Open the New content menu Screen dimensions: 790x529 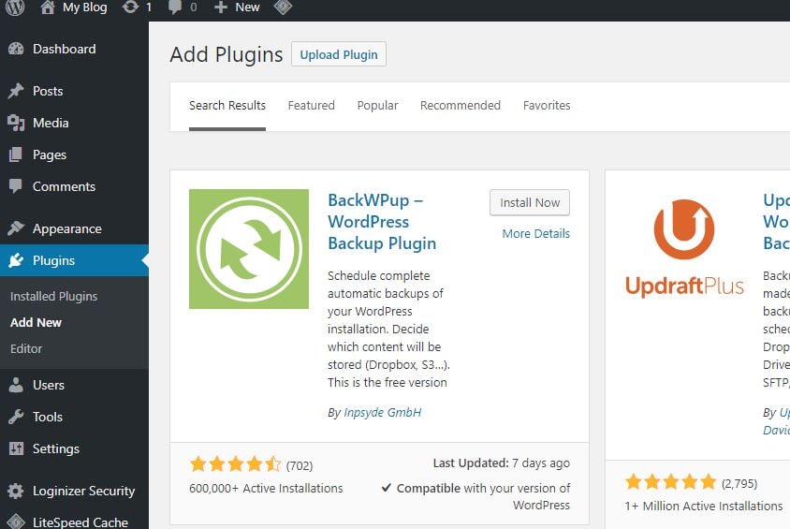pyautogui.click(x=237, y=7)
